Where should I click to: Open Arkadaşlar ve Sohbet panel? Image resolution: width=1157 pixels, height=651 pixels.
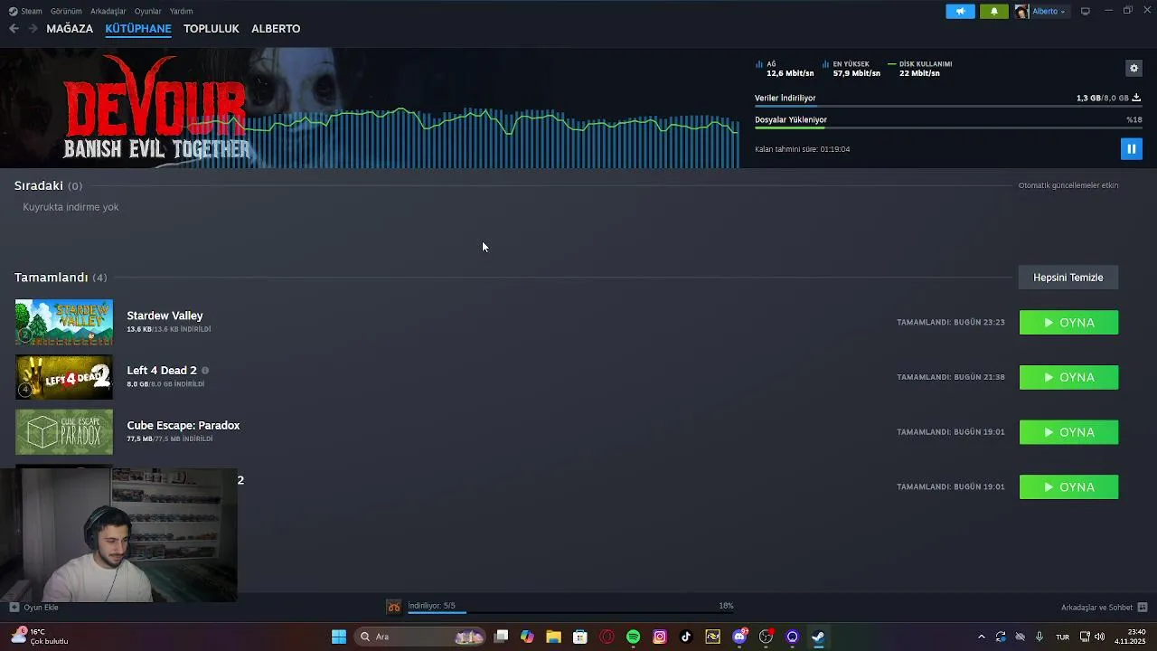pos(1096,608)
